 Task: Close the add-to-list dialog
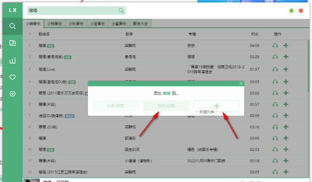coord(240,84)
